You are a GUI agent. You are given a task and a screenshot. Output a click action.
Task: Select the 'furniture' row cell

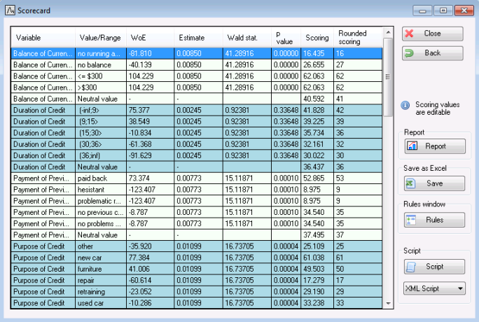click(x=101, y=269)
